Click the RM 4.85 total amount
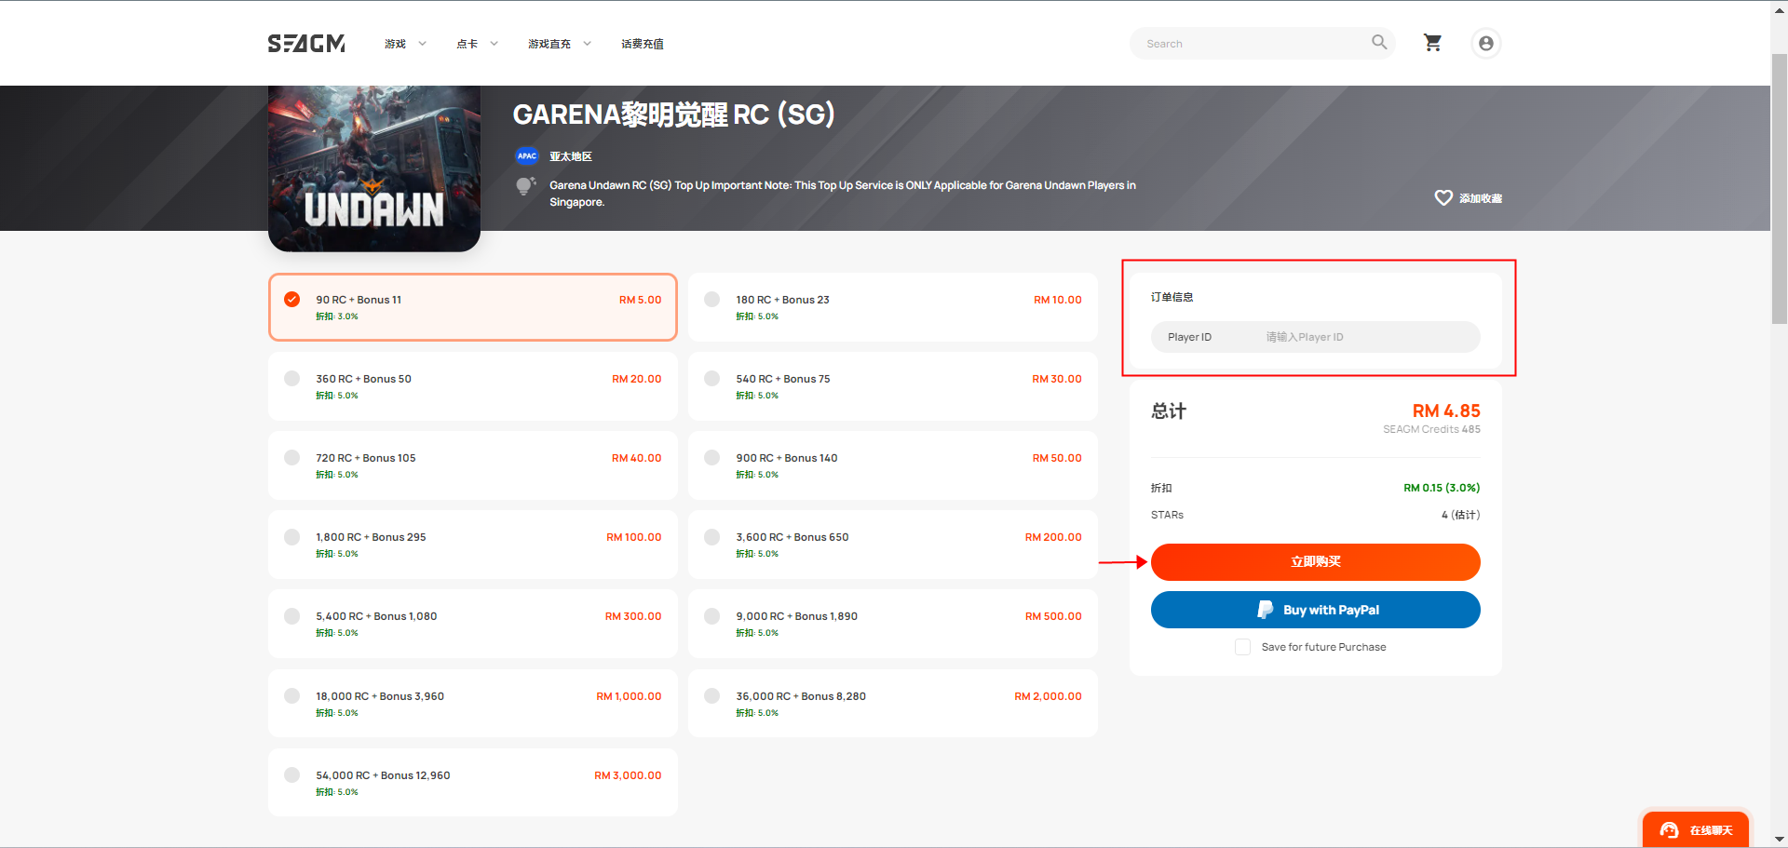The width and height of the screenshot is (1788, 848). tap(1446, 411)
